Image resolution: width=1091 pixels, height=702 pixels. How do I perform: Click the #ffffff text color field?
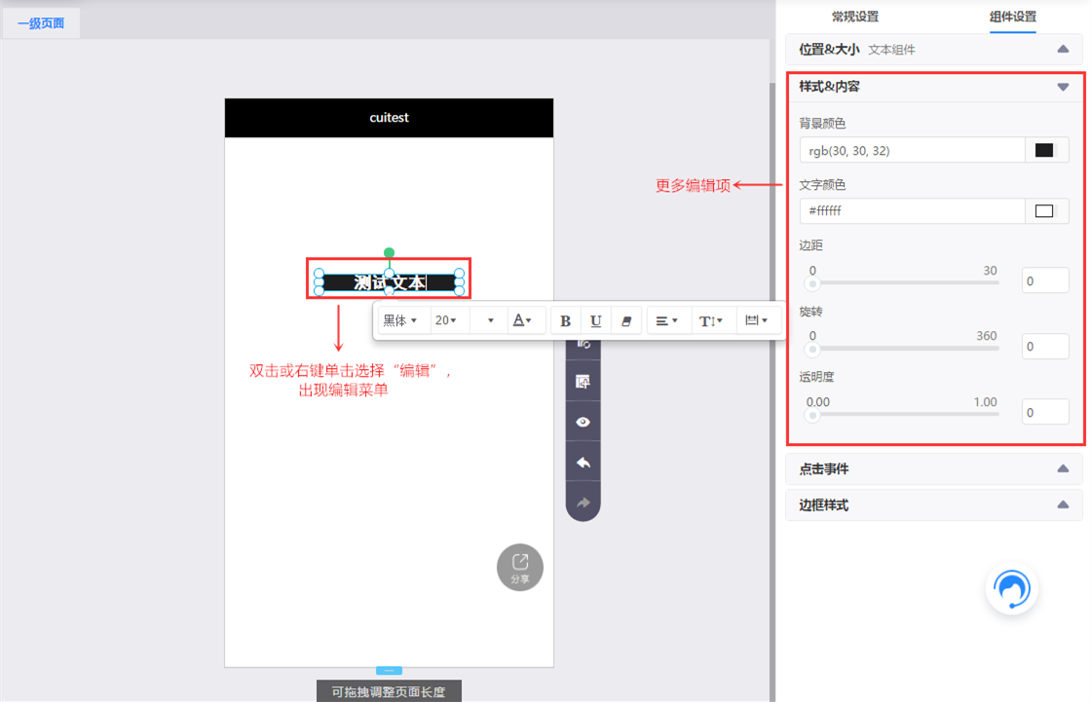click(912, 211)
